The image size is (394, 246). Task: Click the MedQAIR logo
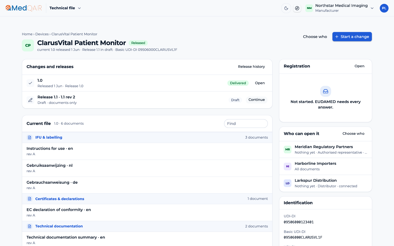[x=24, y=8]
